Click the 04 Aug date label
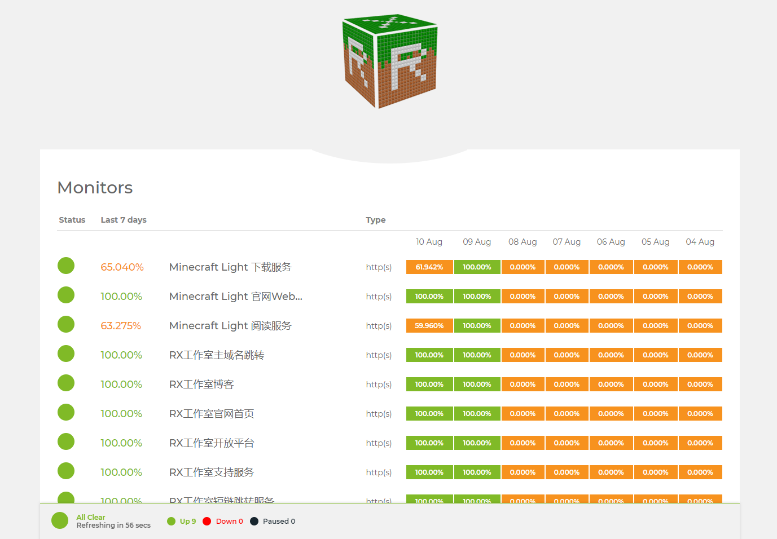777x539 pixels. pyautogui.click(x=700, y=242)
